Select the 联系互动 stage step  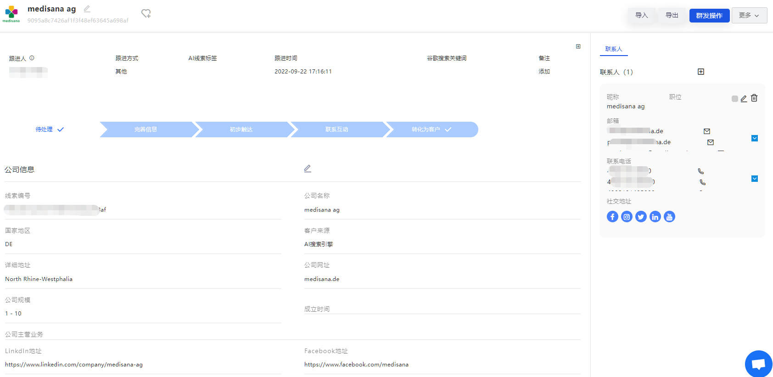click(337, 129)
